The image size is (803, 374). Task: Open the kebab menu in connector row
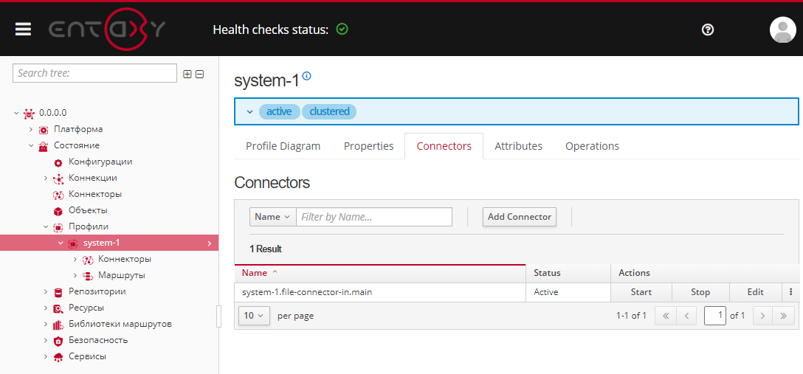[791, 292]
